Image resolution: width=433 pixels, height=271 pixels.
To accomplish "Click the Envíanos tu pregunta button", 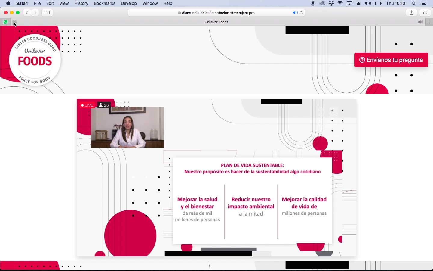I will click(391, 60).
